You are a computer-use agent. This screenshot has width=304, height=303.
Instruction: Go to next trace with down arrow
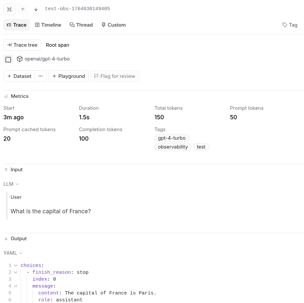(36, 9)
